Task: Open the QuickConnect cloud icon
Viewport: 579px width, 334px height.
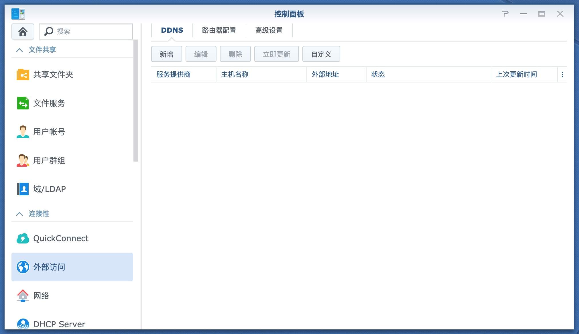Action: [23, 238]
